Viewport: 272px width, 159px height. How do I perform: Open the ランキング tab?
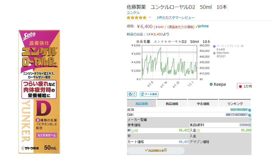[x=235, y=104]
